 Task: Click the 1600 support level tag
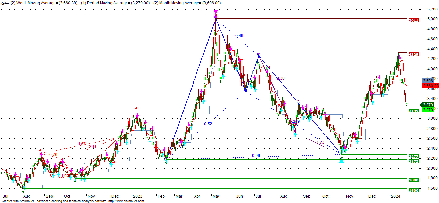pos(413,190)
